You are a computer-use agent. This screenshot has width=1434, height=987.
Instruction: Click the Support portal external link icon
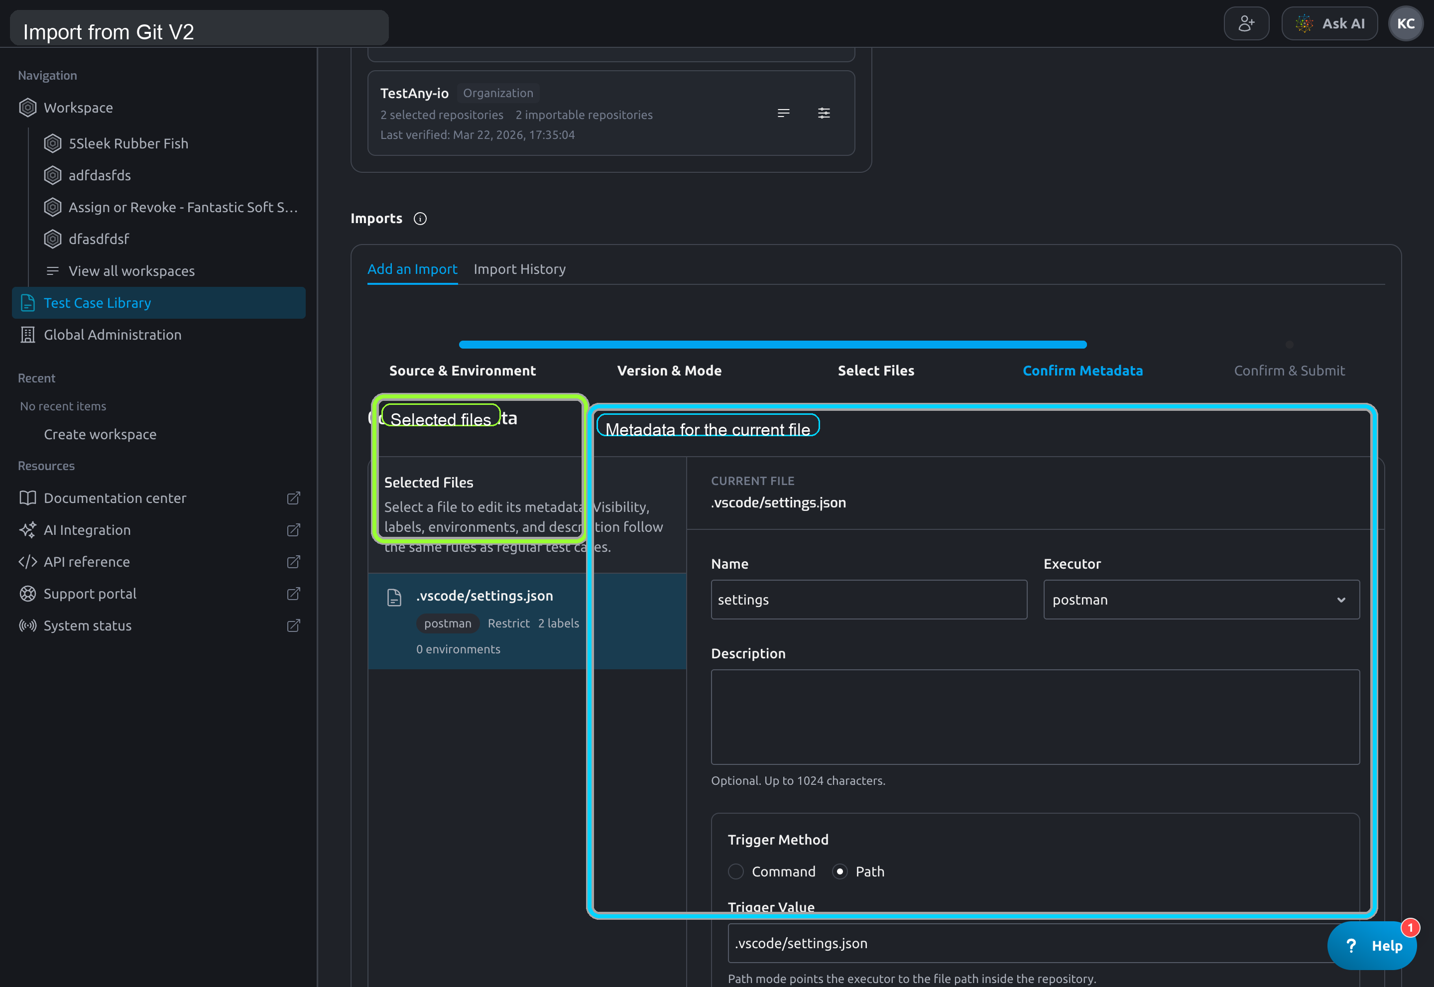pos(294,594)
